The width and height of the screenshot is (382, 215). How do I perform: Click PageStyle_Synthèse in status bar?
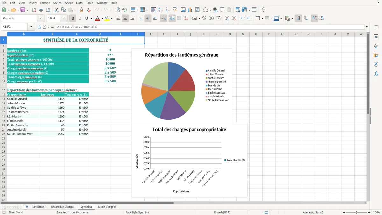click(137, 212)
